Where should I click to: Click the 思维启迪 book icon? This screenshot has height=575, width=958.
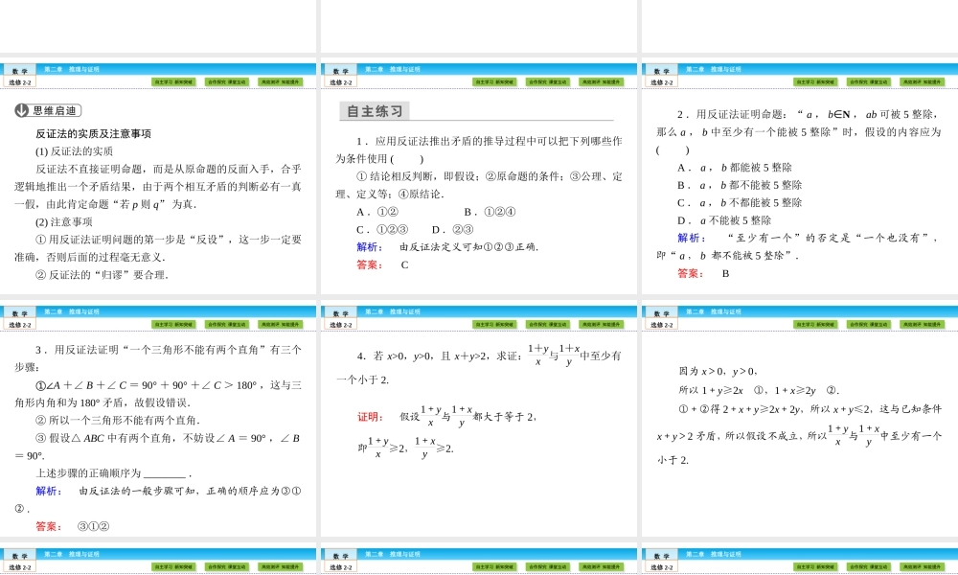[22, 108]
